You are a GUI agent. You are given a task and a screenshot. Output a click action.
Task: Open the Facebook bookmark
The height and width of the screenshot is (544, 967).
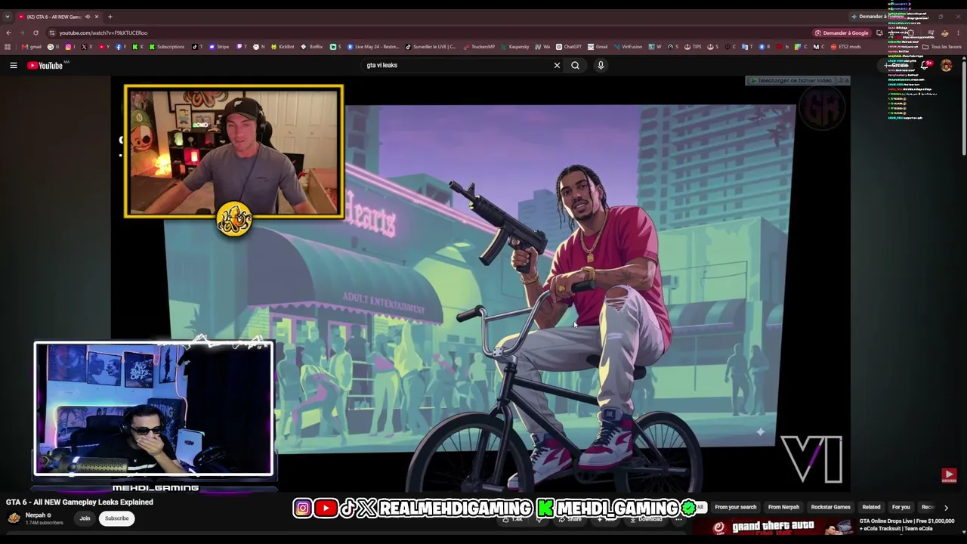(x=121, y=47)
